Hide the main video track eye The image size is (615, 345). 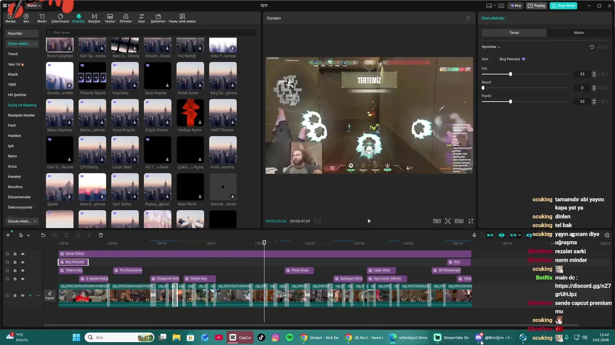[23, 295]
